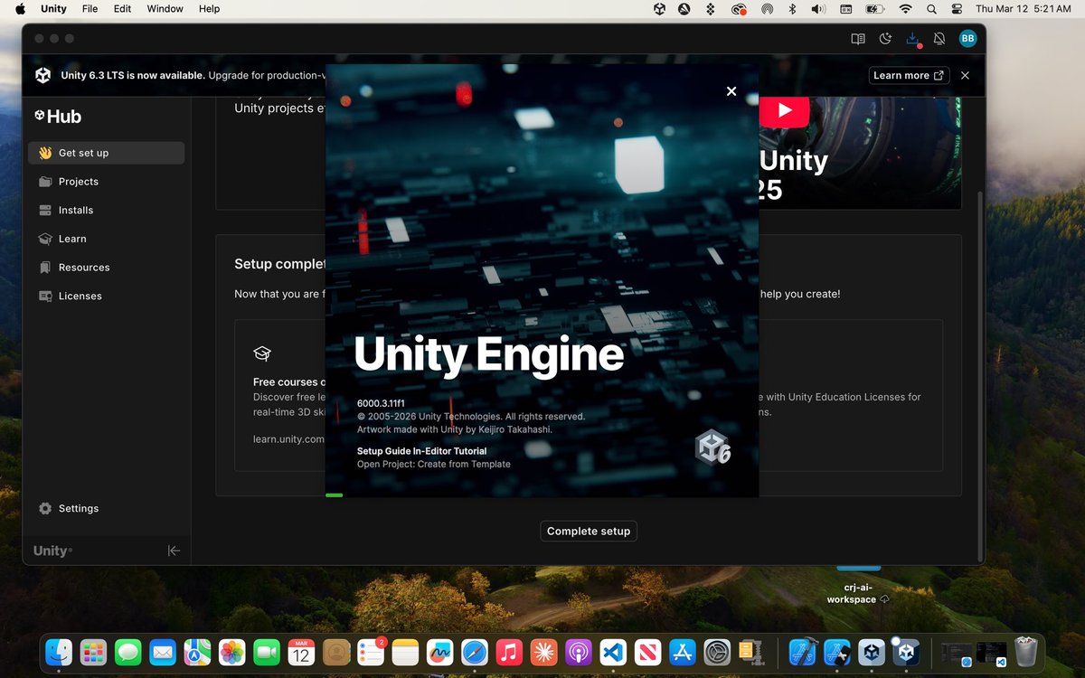Open Freeform from the Dock
This screenshot has height=678, width=1085.
(440, 651)
